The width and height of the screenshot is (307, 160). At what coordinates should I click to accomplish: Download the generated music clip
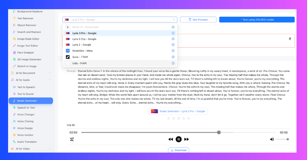pos(179,150)
